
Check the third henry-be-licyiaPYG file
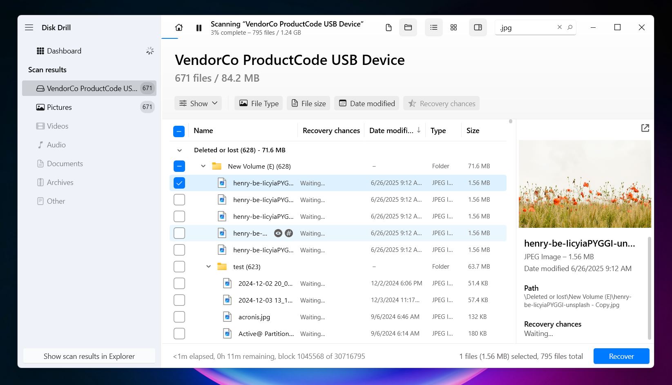click(179, 216)
